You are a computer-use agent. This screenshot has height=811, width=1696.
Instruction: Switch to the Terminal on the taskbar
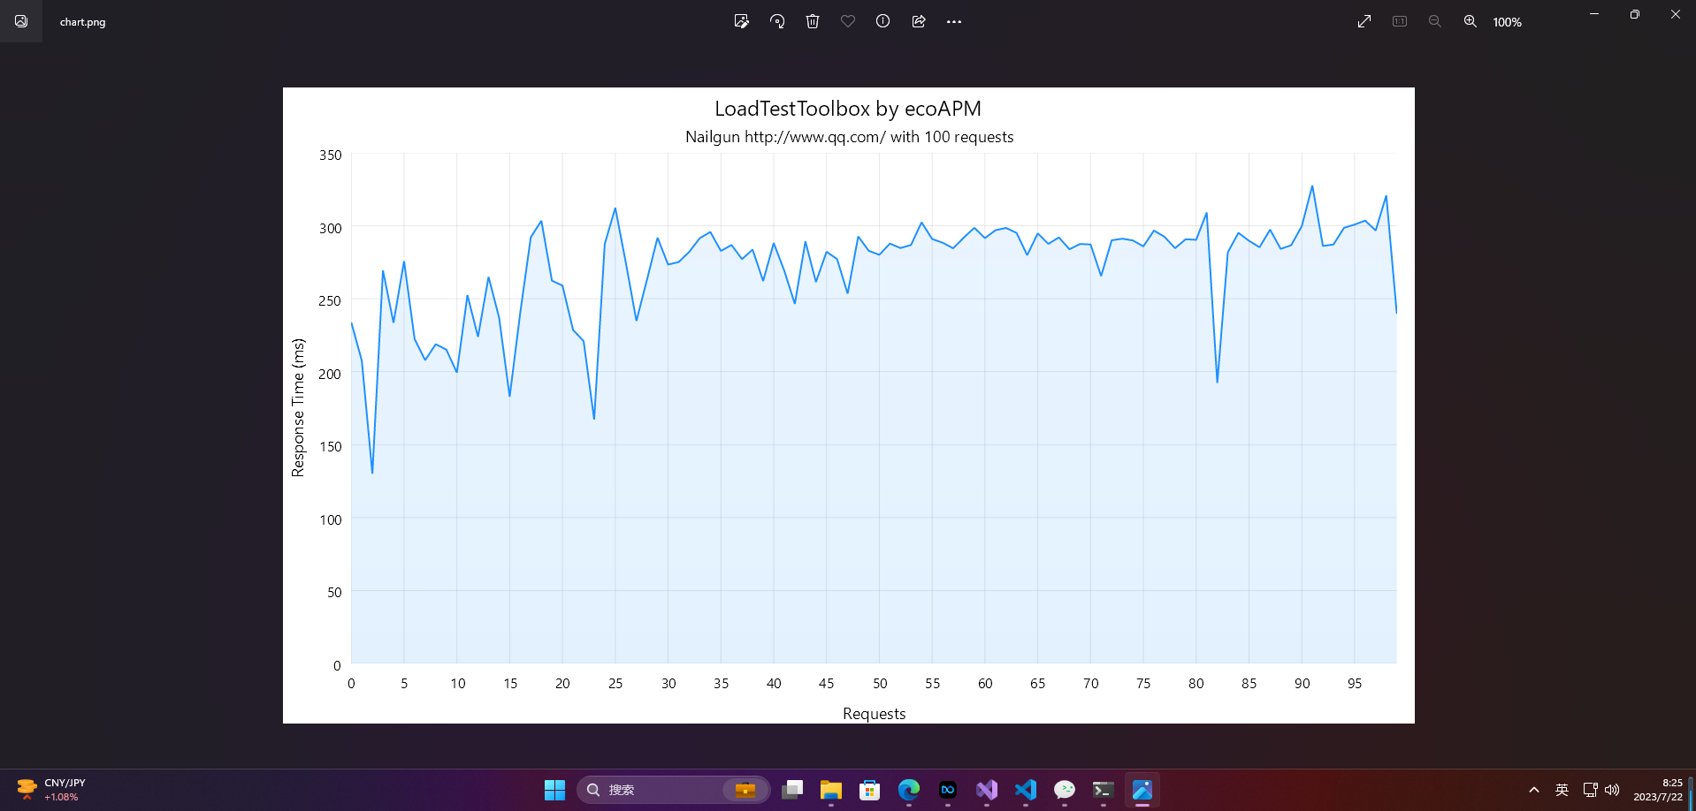[x=1104, y=790]
